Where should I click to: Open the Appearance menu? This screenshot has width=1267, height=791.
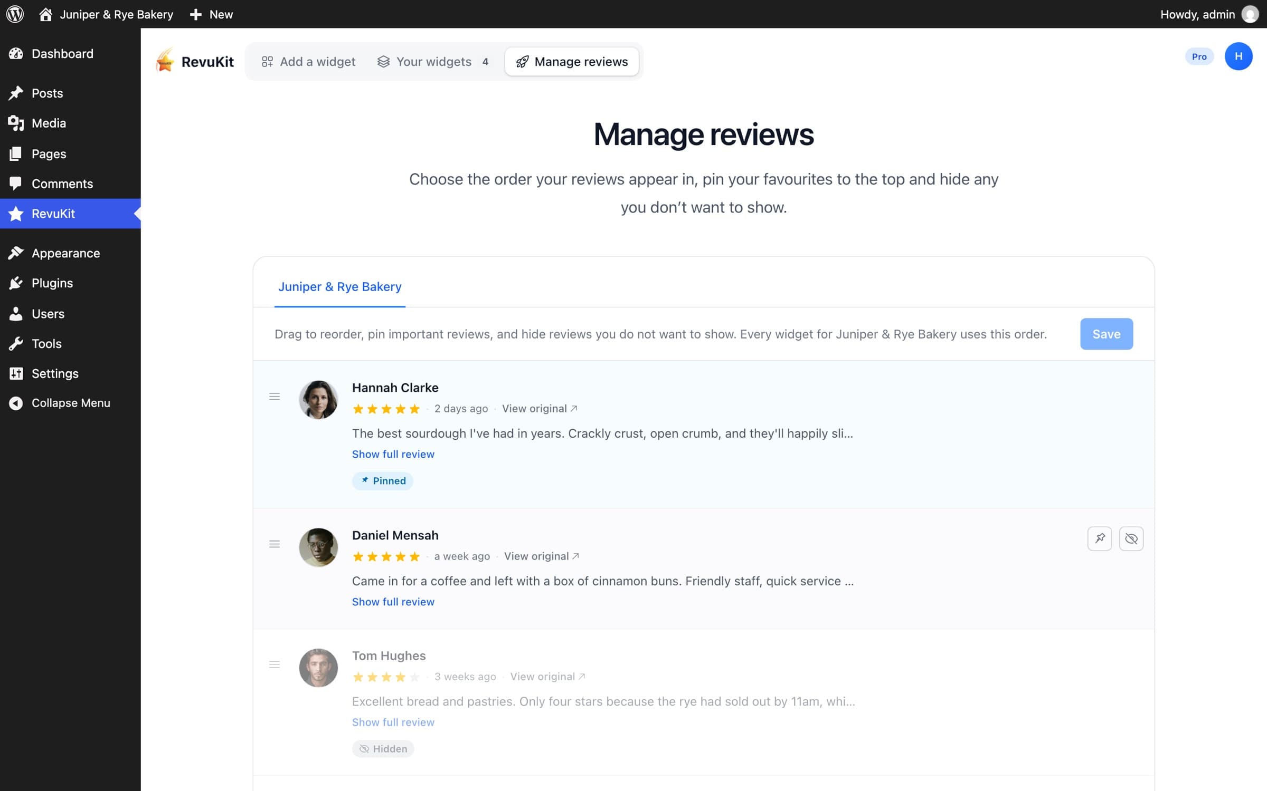point(70,253)
